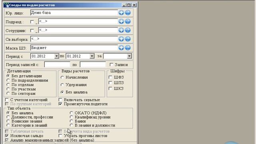Viewport: 256px width, 144px height.
Task: Expand the за period dropdown
Action: [129, 56]
